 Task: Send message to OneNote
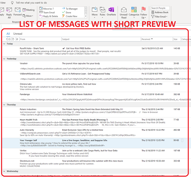[111, 12]
